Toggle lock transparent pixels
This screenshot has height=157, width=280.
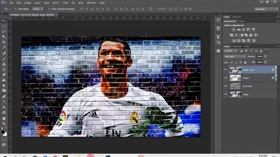point(231,62)
